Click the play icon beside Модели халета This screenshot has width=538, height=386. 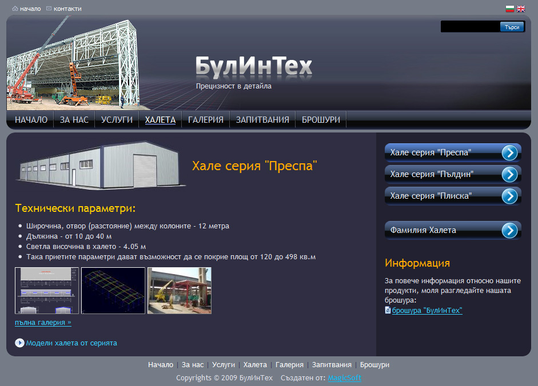(19, 343)
